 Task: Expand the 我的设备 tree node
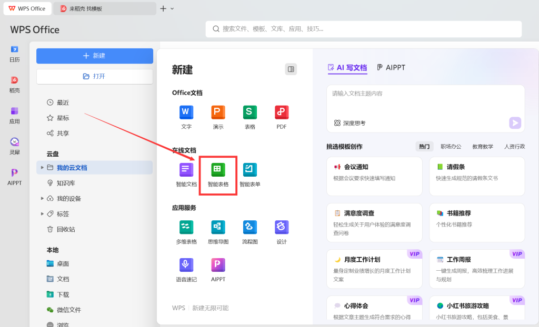[x=42, y=199]
